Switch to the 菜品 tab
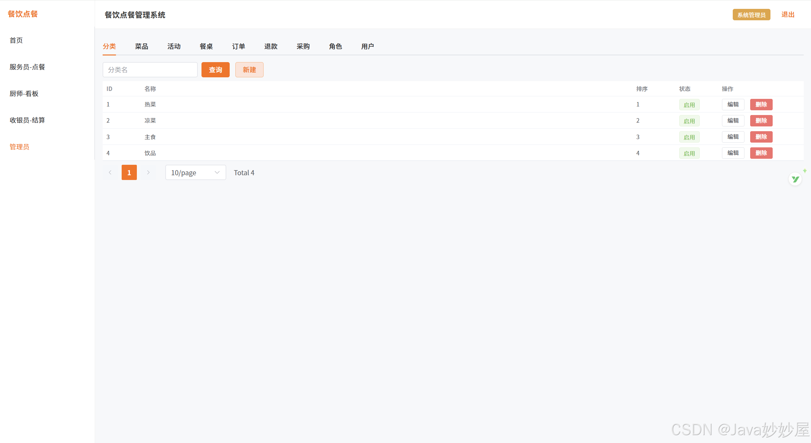 [141, 46]
